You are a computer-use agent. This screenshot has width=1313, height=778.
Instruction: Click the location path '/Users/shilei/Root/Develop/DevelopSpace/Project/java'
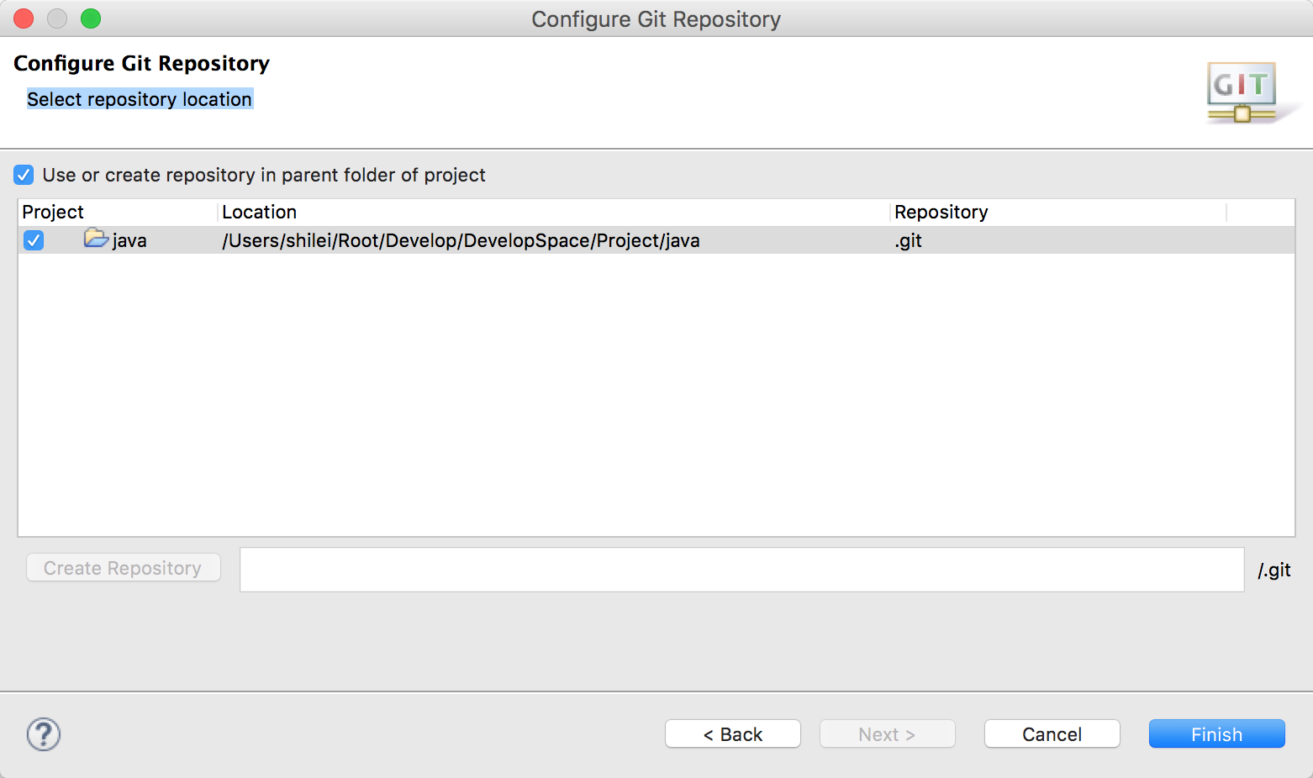tap(461, 240)
